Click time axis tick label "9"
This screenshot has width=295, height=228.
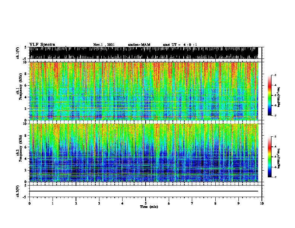[x=238, y=203]
